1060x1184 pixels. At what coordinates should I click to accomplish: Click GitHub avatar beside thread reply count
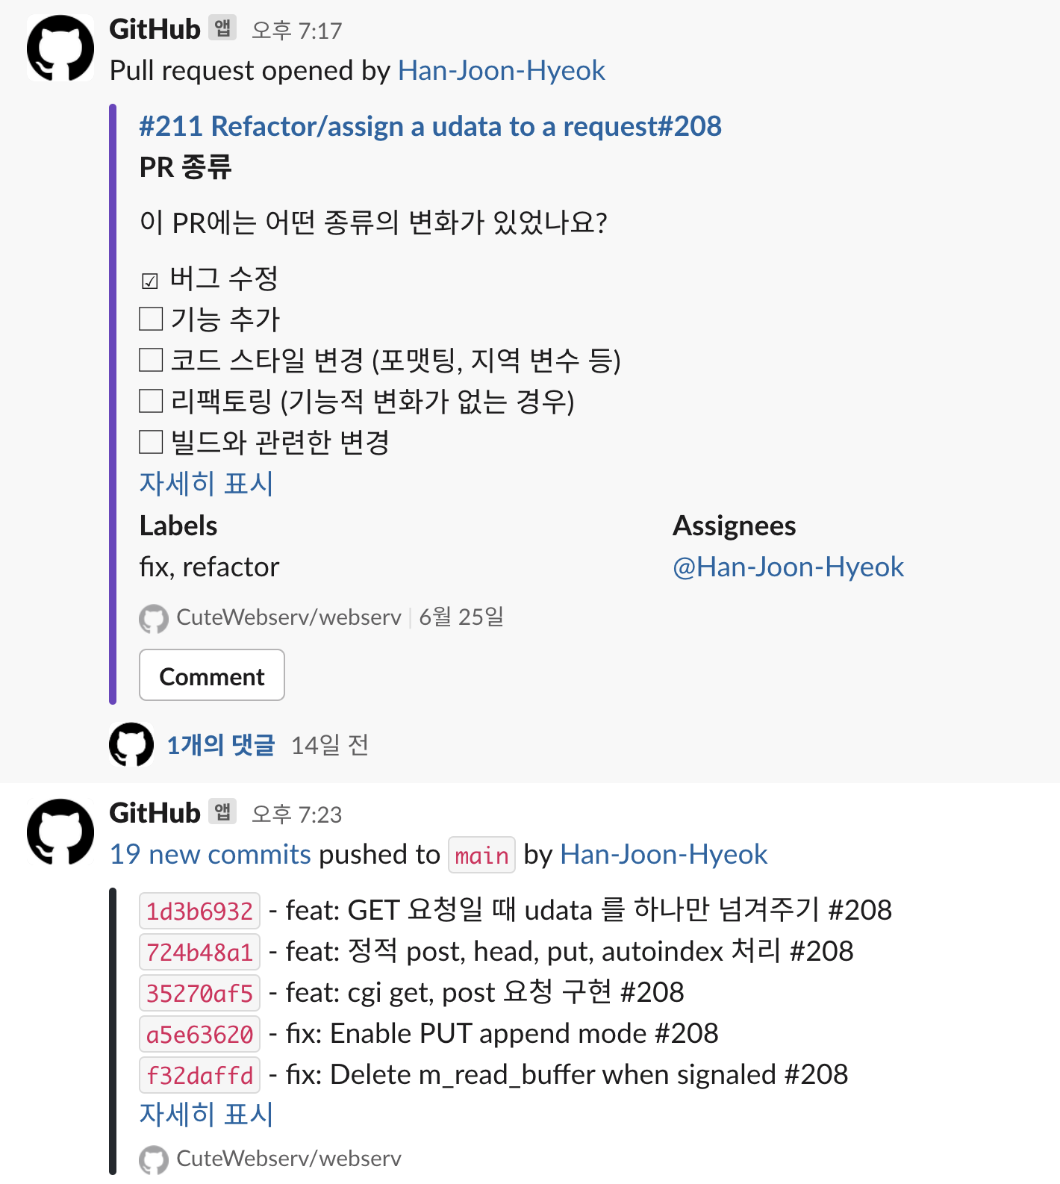[131, 744]
